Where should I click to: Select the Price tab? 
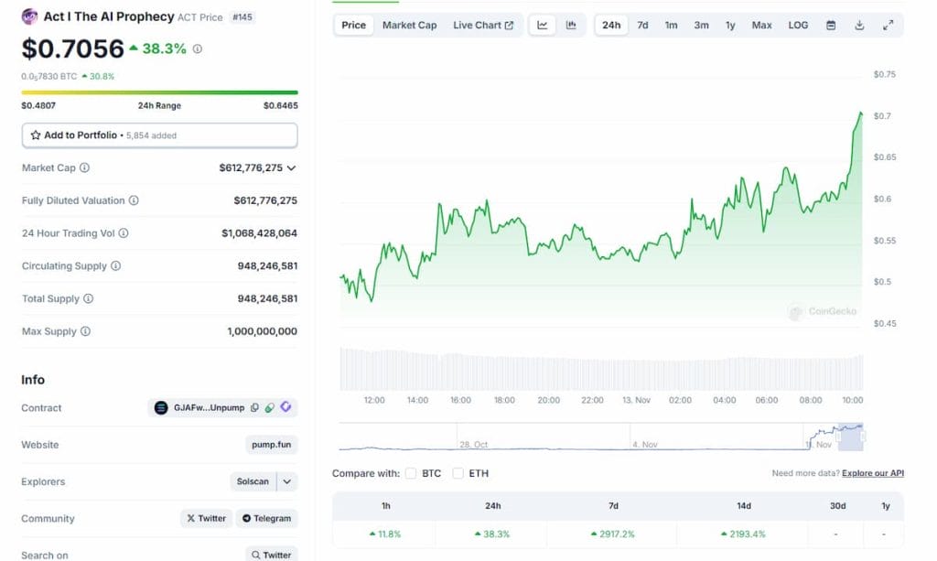click(x=354, y=25)
